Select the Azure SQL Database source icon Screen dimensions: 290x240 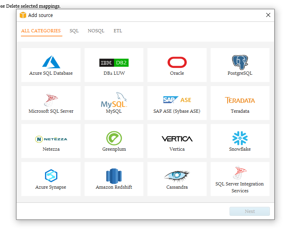pyautogui.click(x=51, y=62)
